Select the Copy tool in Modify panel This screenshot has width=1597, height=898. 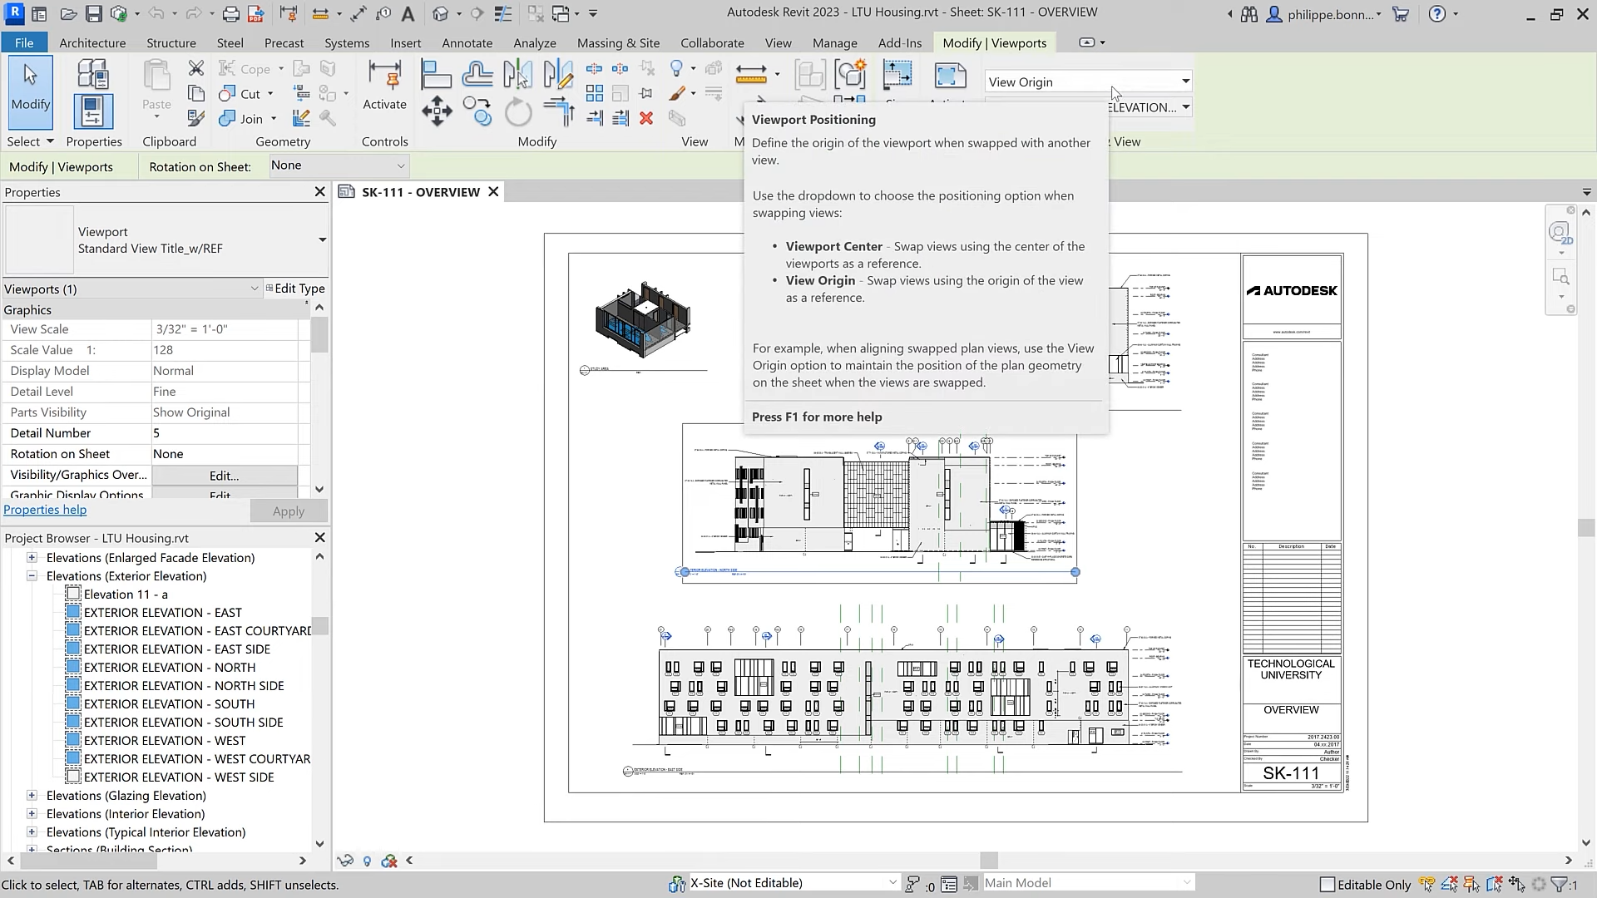click(x=477, y=111)
